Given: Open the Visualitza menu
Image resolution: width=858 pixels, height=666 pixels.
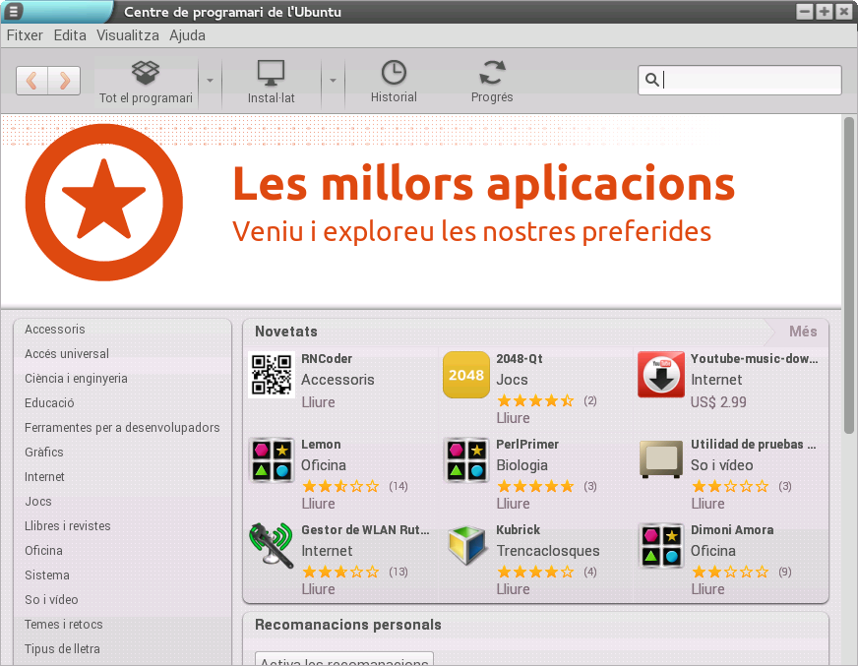Looking at the screenshot, I should tap(128, 35).
